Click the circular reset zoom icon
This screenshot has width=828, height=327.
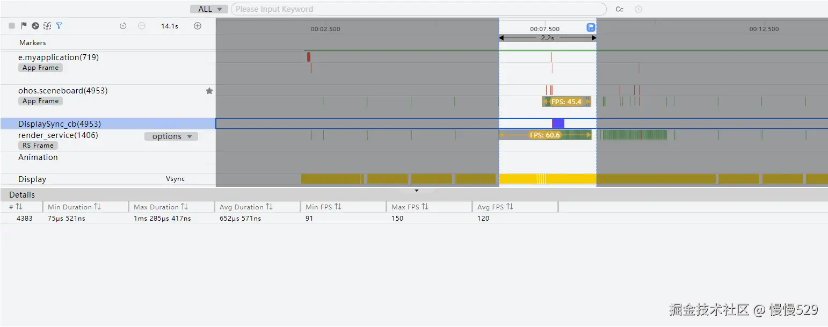click(123, 26)
